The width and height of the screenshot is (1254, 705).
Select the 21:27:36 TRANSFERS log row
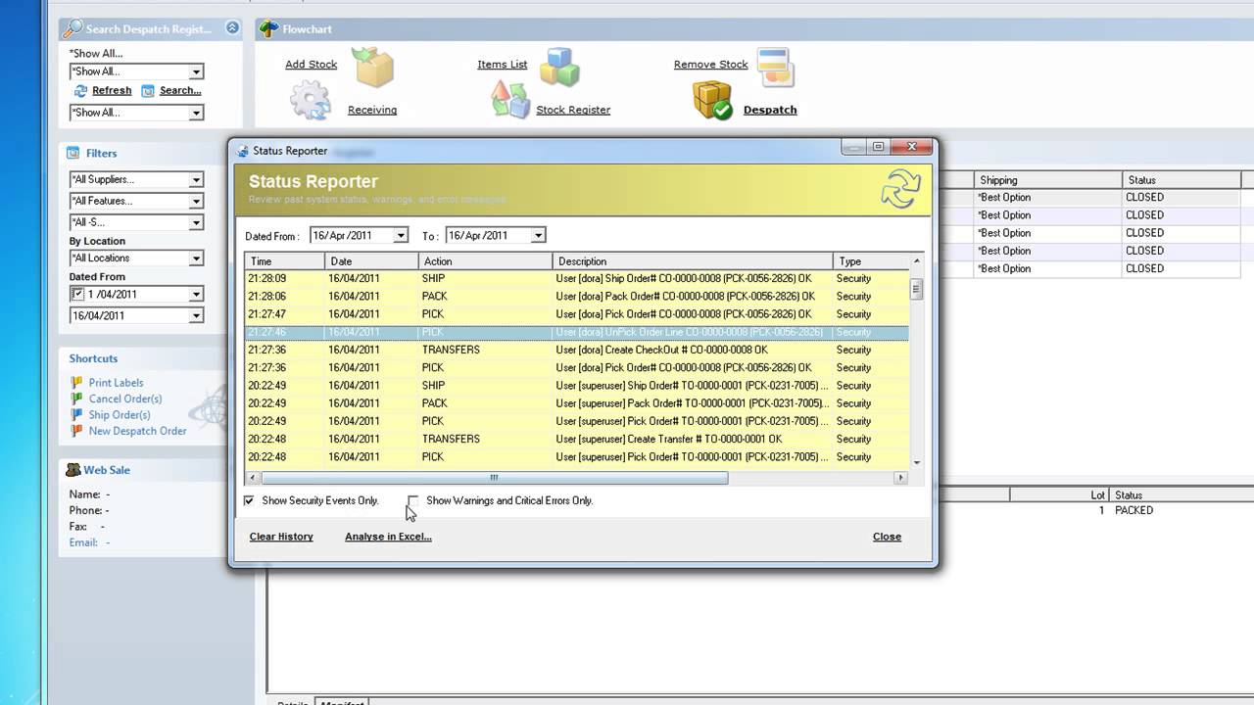577,350
